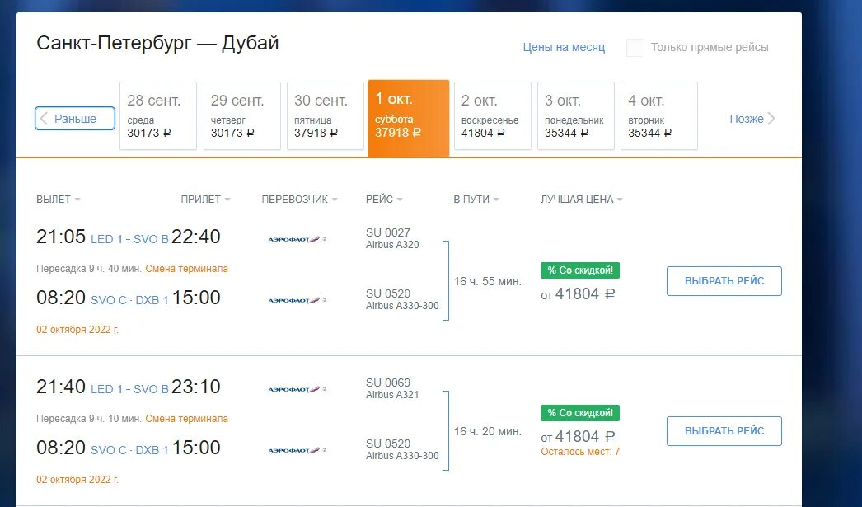
Task: Click the Aeroflot logo beside 08:20 in second itinerary
Action: [x=297, y=450]
